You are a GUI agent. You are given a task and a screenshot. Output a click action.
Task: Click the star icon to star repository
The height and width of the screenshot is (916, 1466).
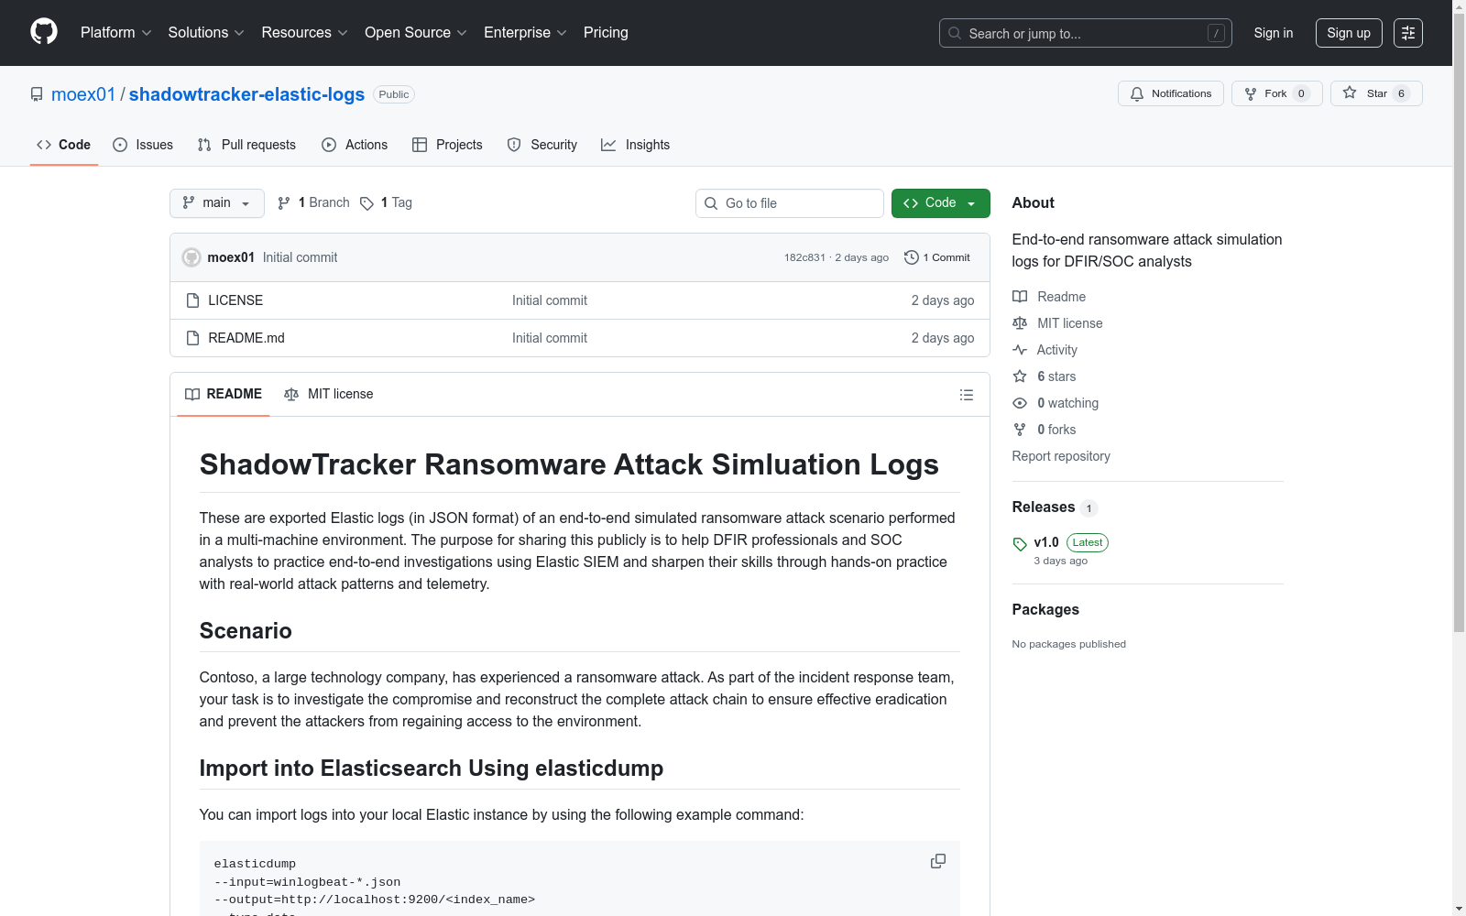point(1350,93)
